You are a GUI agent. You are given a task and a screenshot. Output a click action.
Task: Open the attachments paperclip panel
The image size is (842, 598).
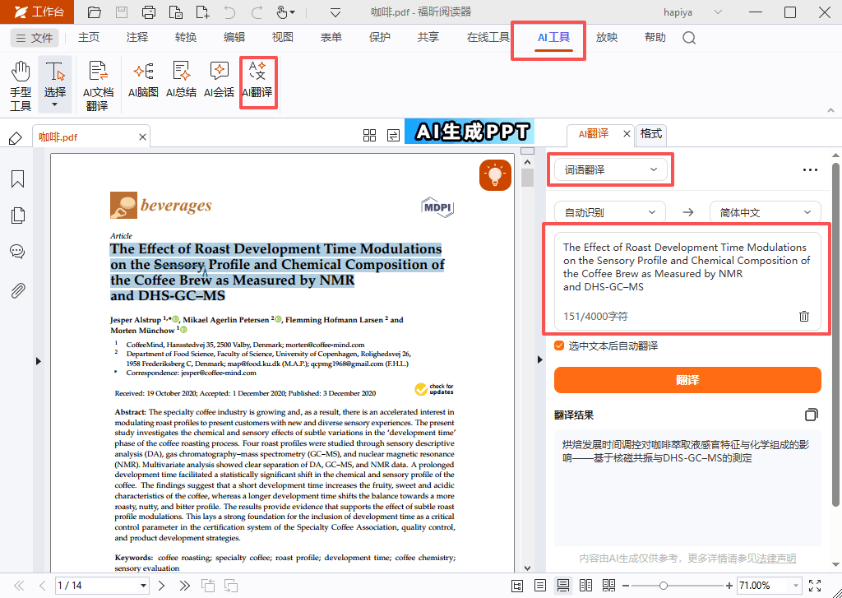18,290
